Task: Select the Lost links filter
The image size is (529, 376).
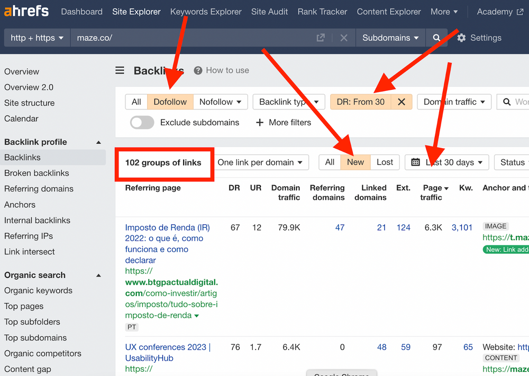Action: click(x=385, y=162)
